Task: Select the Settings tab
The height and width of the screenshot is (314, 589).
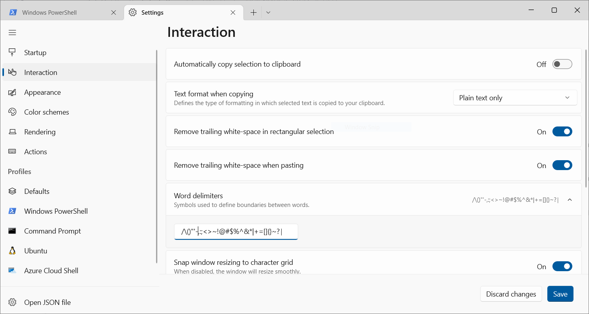Action: coord(152,12)
